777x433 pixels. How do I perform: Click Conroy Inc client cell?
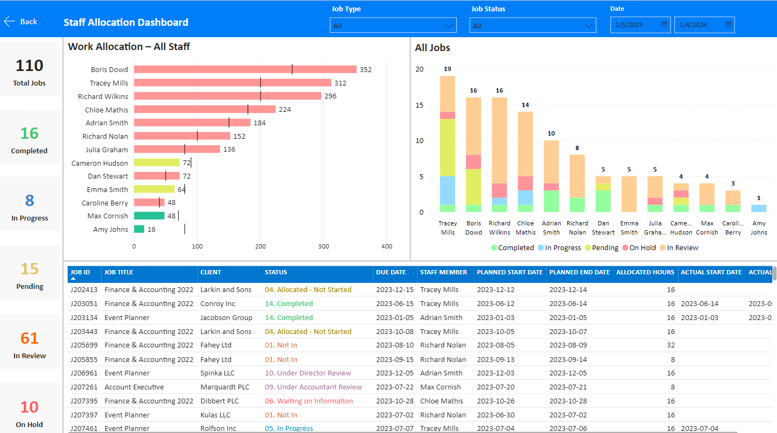(x=217, y=303)
